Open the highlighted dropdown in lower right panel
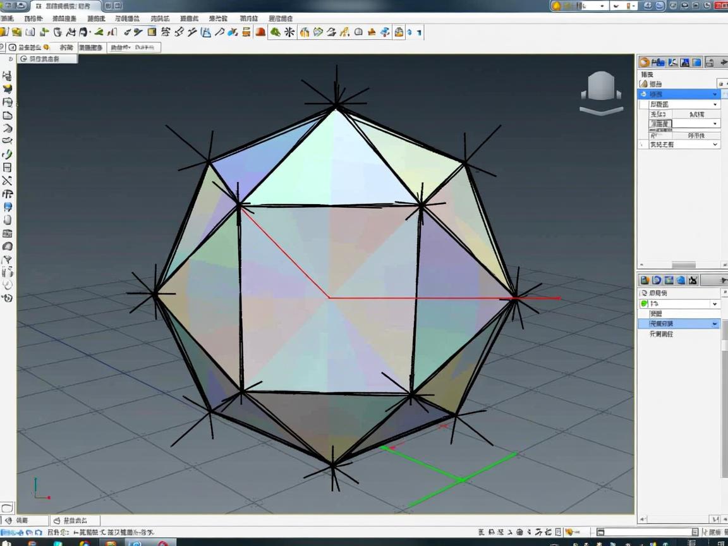Viewport: 728px width, 546px height. point(715,324)
